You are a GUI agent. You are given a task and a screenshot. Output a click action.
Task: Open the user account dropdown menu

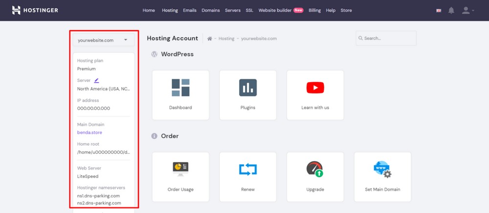pos(468,10)
